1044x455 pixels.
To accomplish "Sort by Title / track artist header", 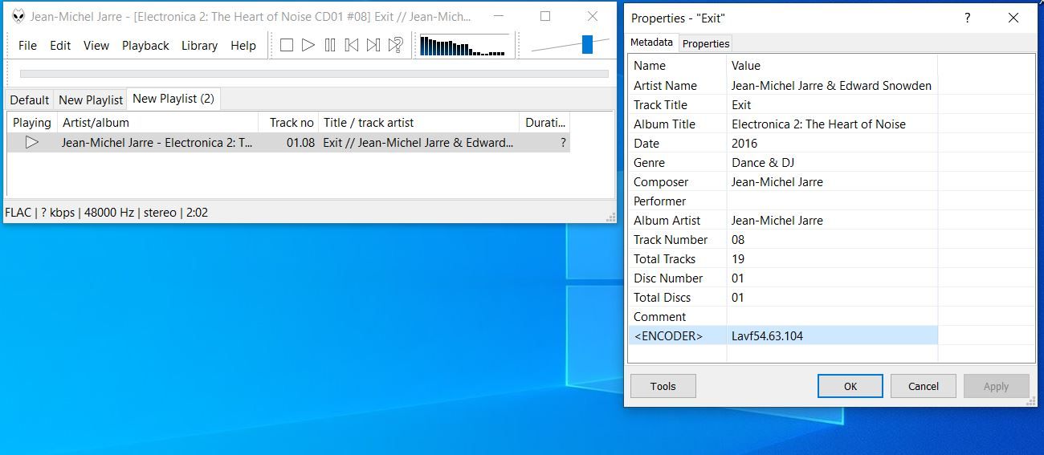I will [419, 123].
